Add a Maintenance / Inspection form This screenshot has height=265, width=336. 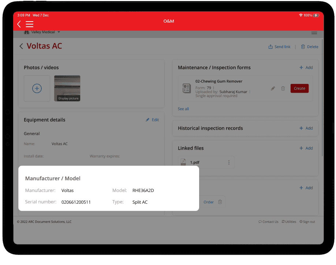[306, 68]
